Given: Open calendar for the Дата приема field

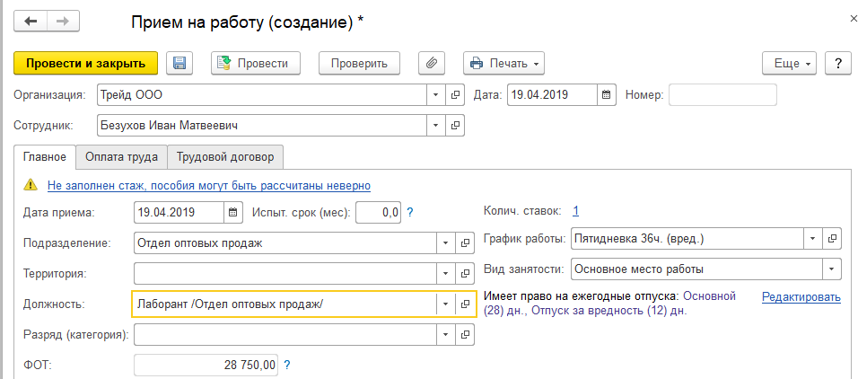Looking at the screenshot, I should coord(233,213).
